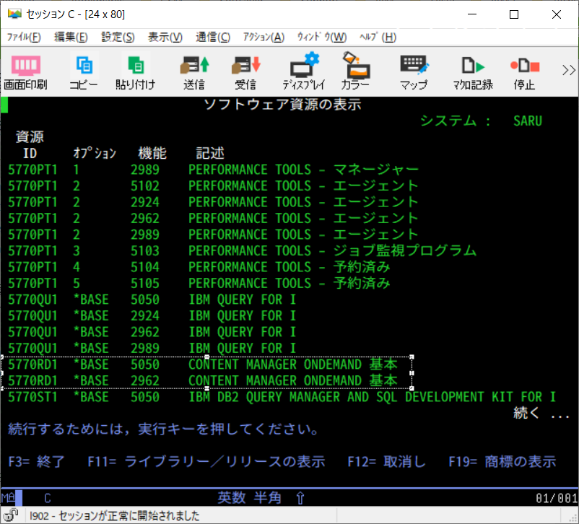579x524 pixels.
Task: Click the 受信 receive file icon
Action: tap(245, 72)
